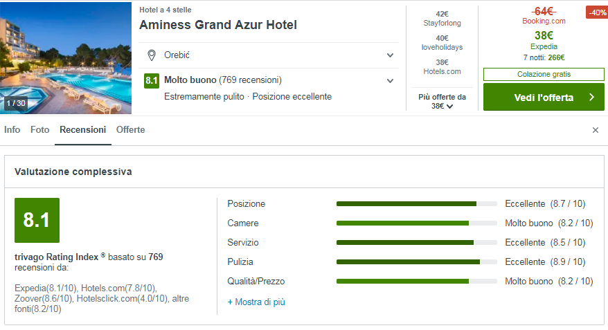Open the Foto tab

(x=40, y=130)
